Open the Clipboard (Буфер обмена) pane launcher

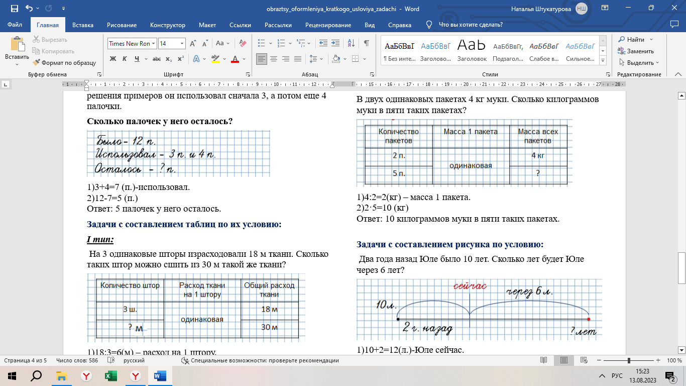99,74
